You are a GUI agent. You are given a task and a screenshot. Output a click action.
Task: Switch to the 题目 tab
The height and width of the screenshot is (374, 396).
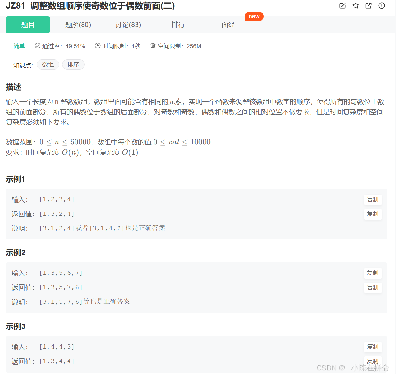point(28,25)
